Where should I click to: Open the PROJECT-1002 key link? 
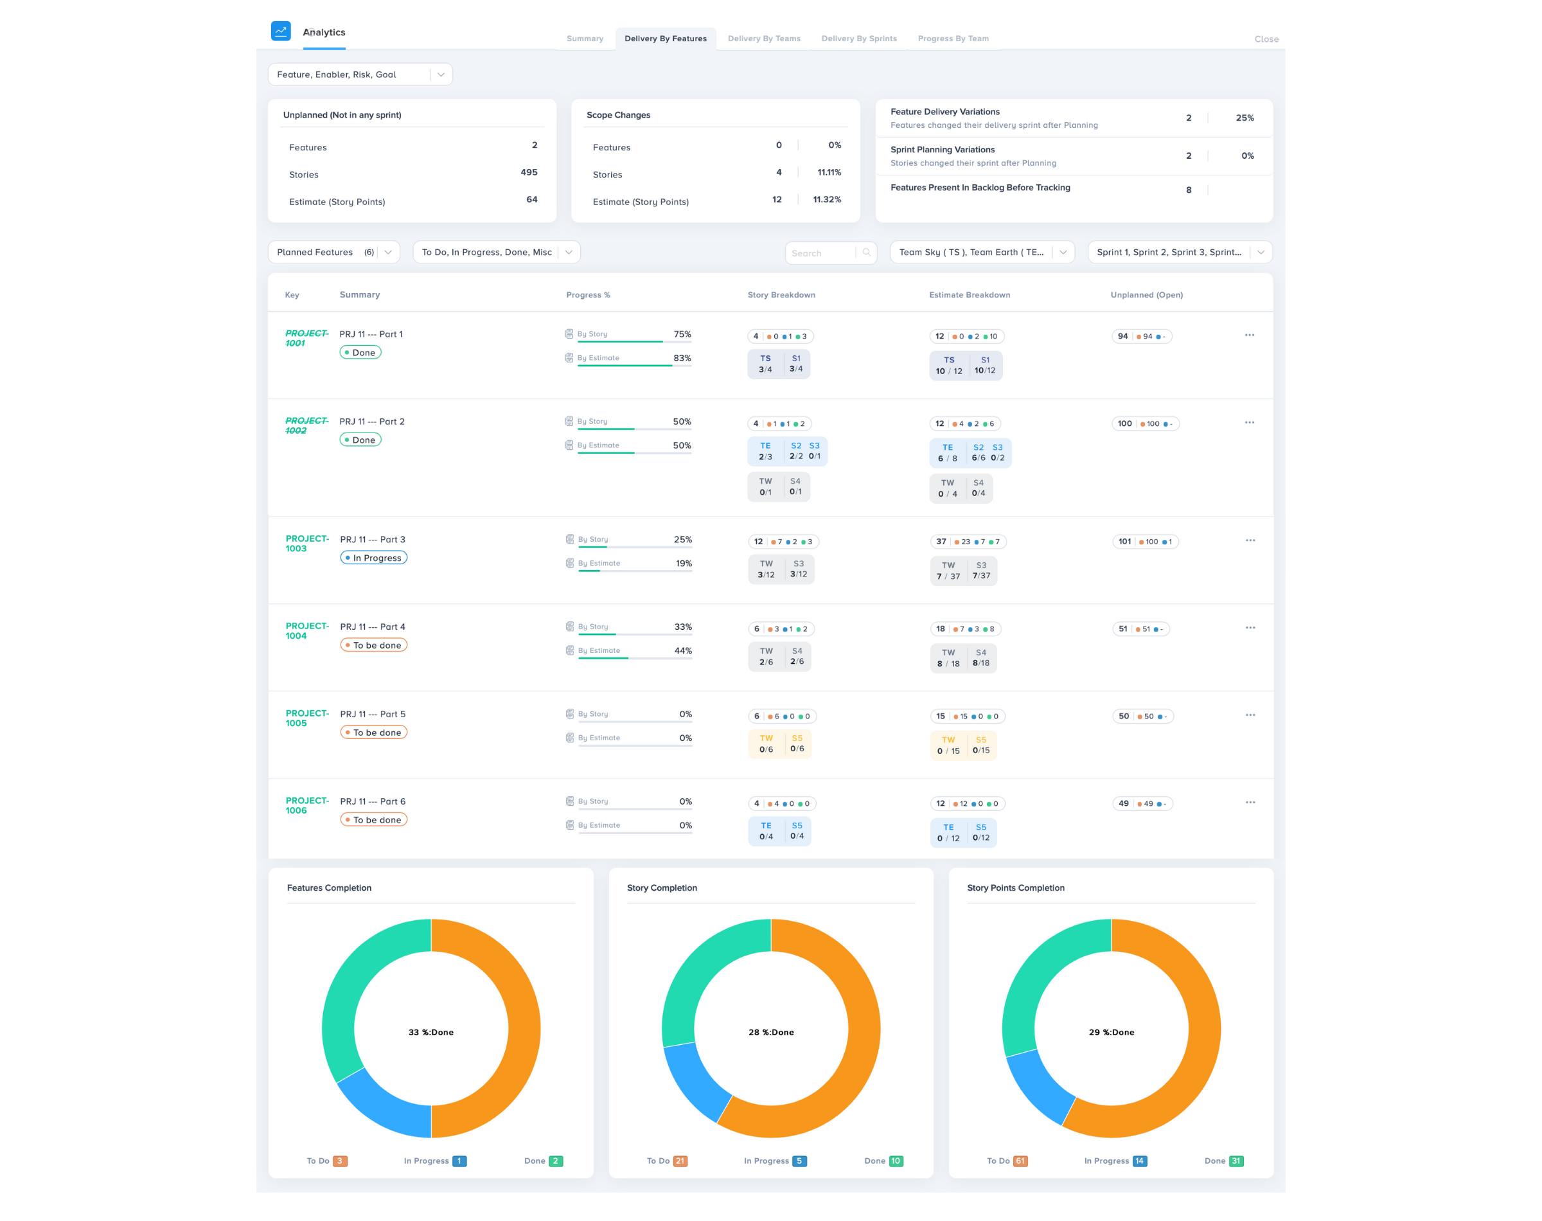[306, 426]
